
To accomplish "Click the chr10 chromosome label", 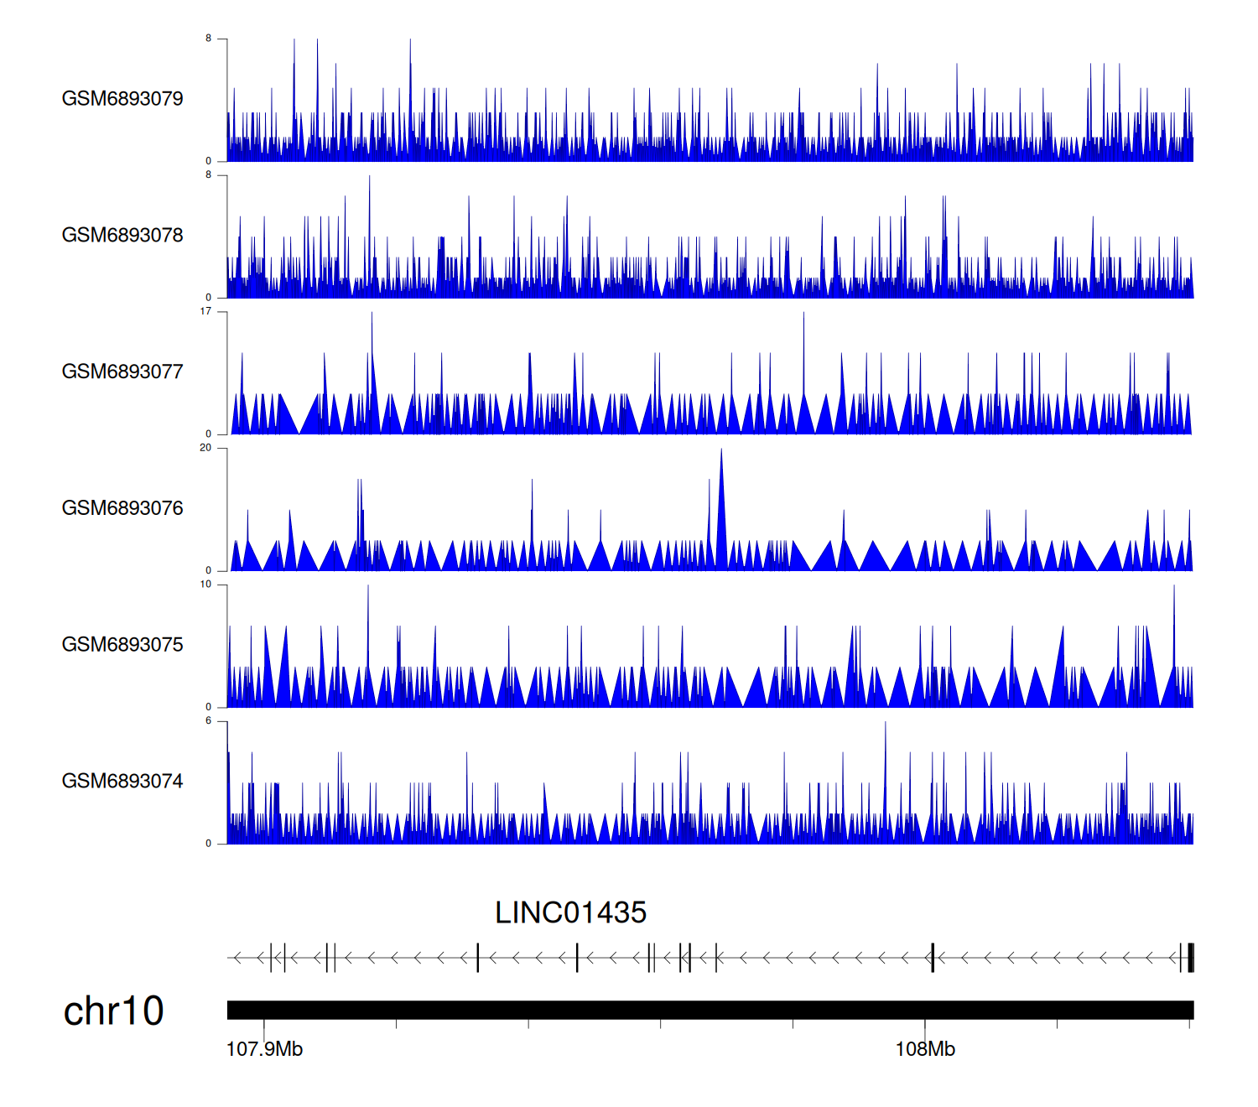I will tap(113, 1011).
